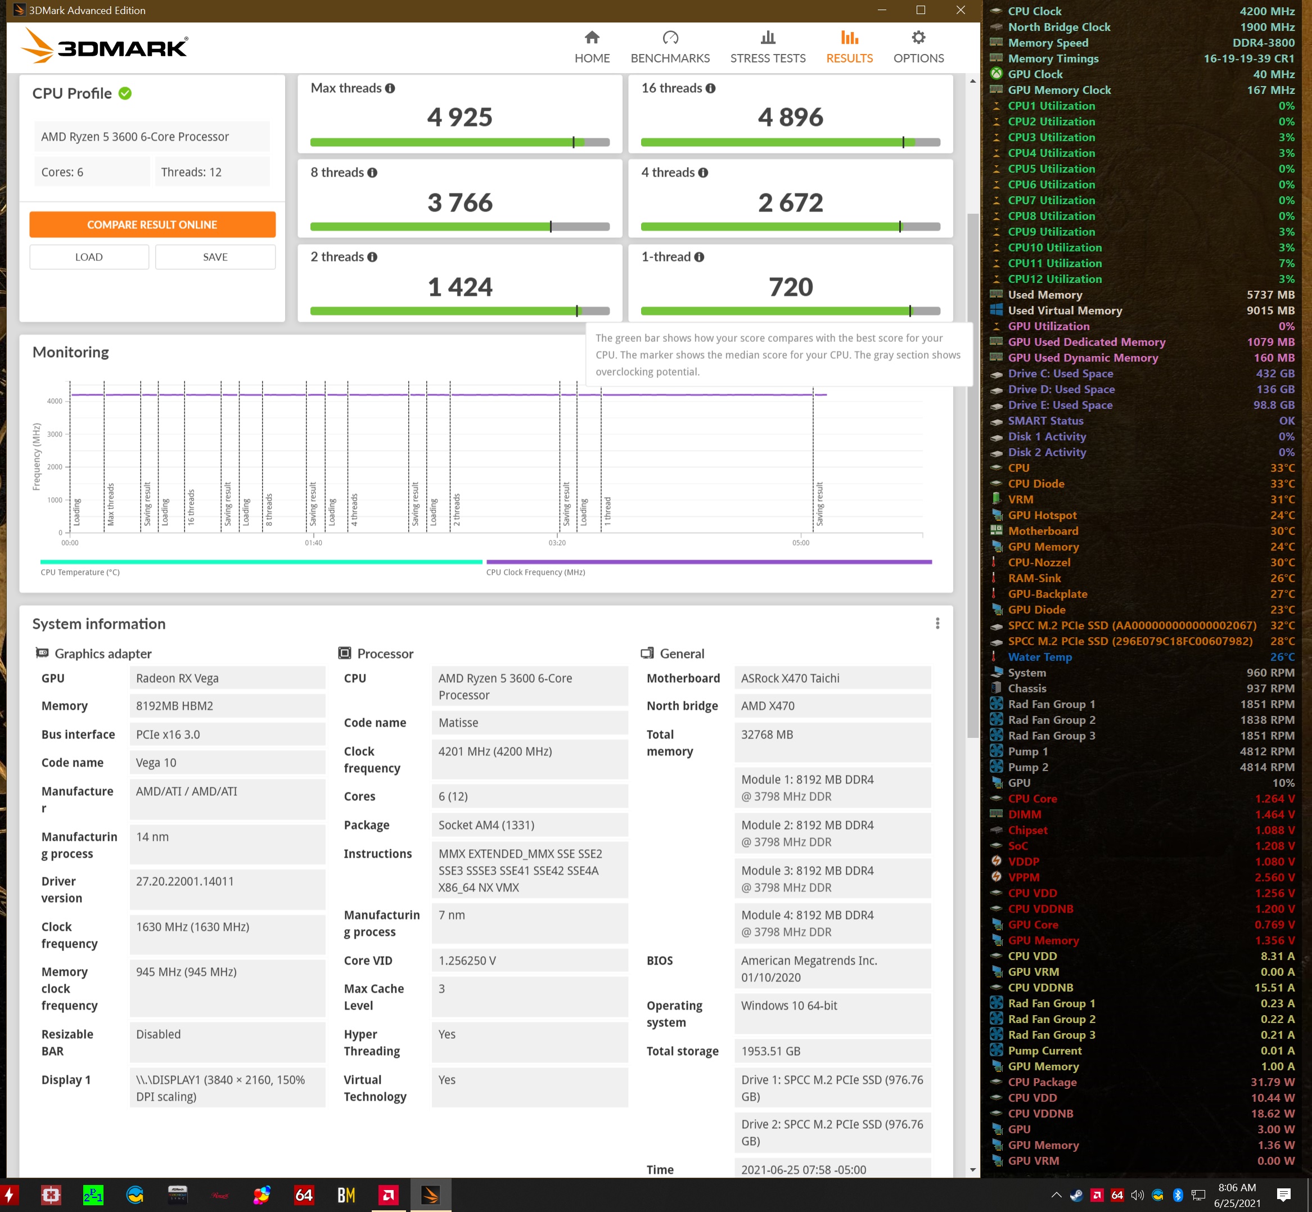Click the vertical scrollbar thumb

[x=972, y=475]
